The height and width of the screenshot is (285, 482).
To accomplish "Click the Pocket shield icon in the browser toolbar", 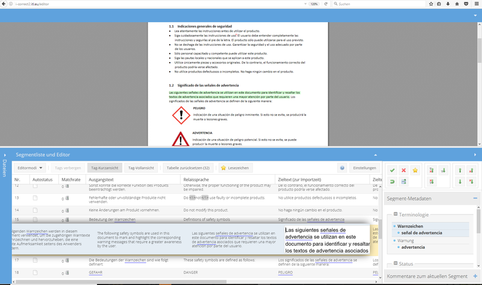I will [x=466, y=4].
